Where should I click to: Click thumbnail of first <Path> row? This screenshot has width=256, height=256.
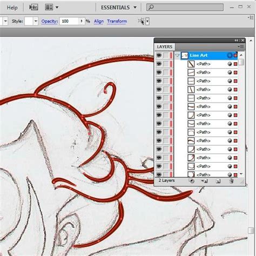(x=191, y=64)
